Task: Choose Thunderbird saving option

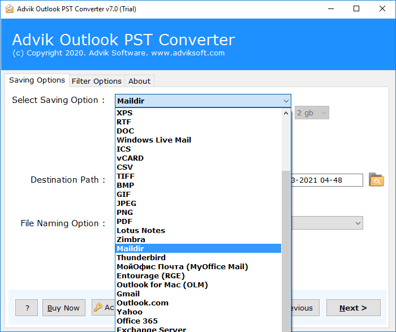Action: 198,258
